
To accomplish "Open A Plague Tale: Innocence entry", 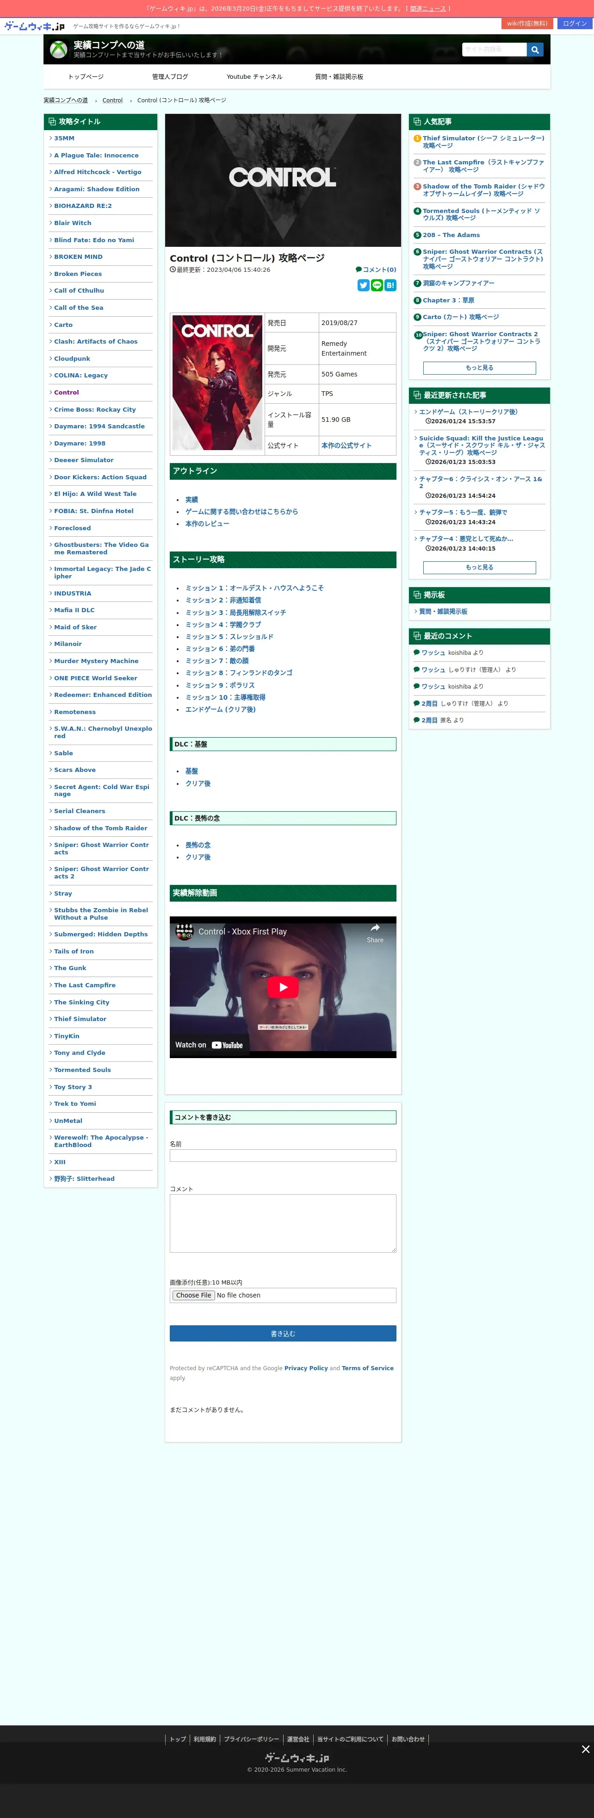I will pos(97,155).
